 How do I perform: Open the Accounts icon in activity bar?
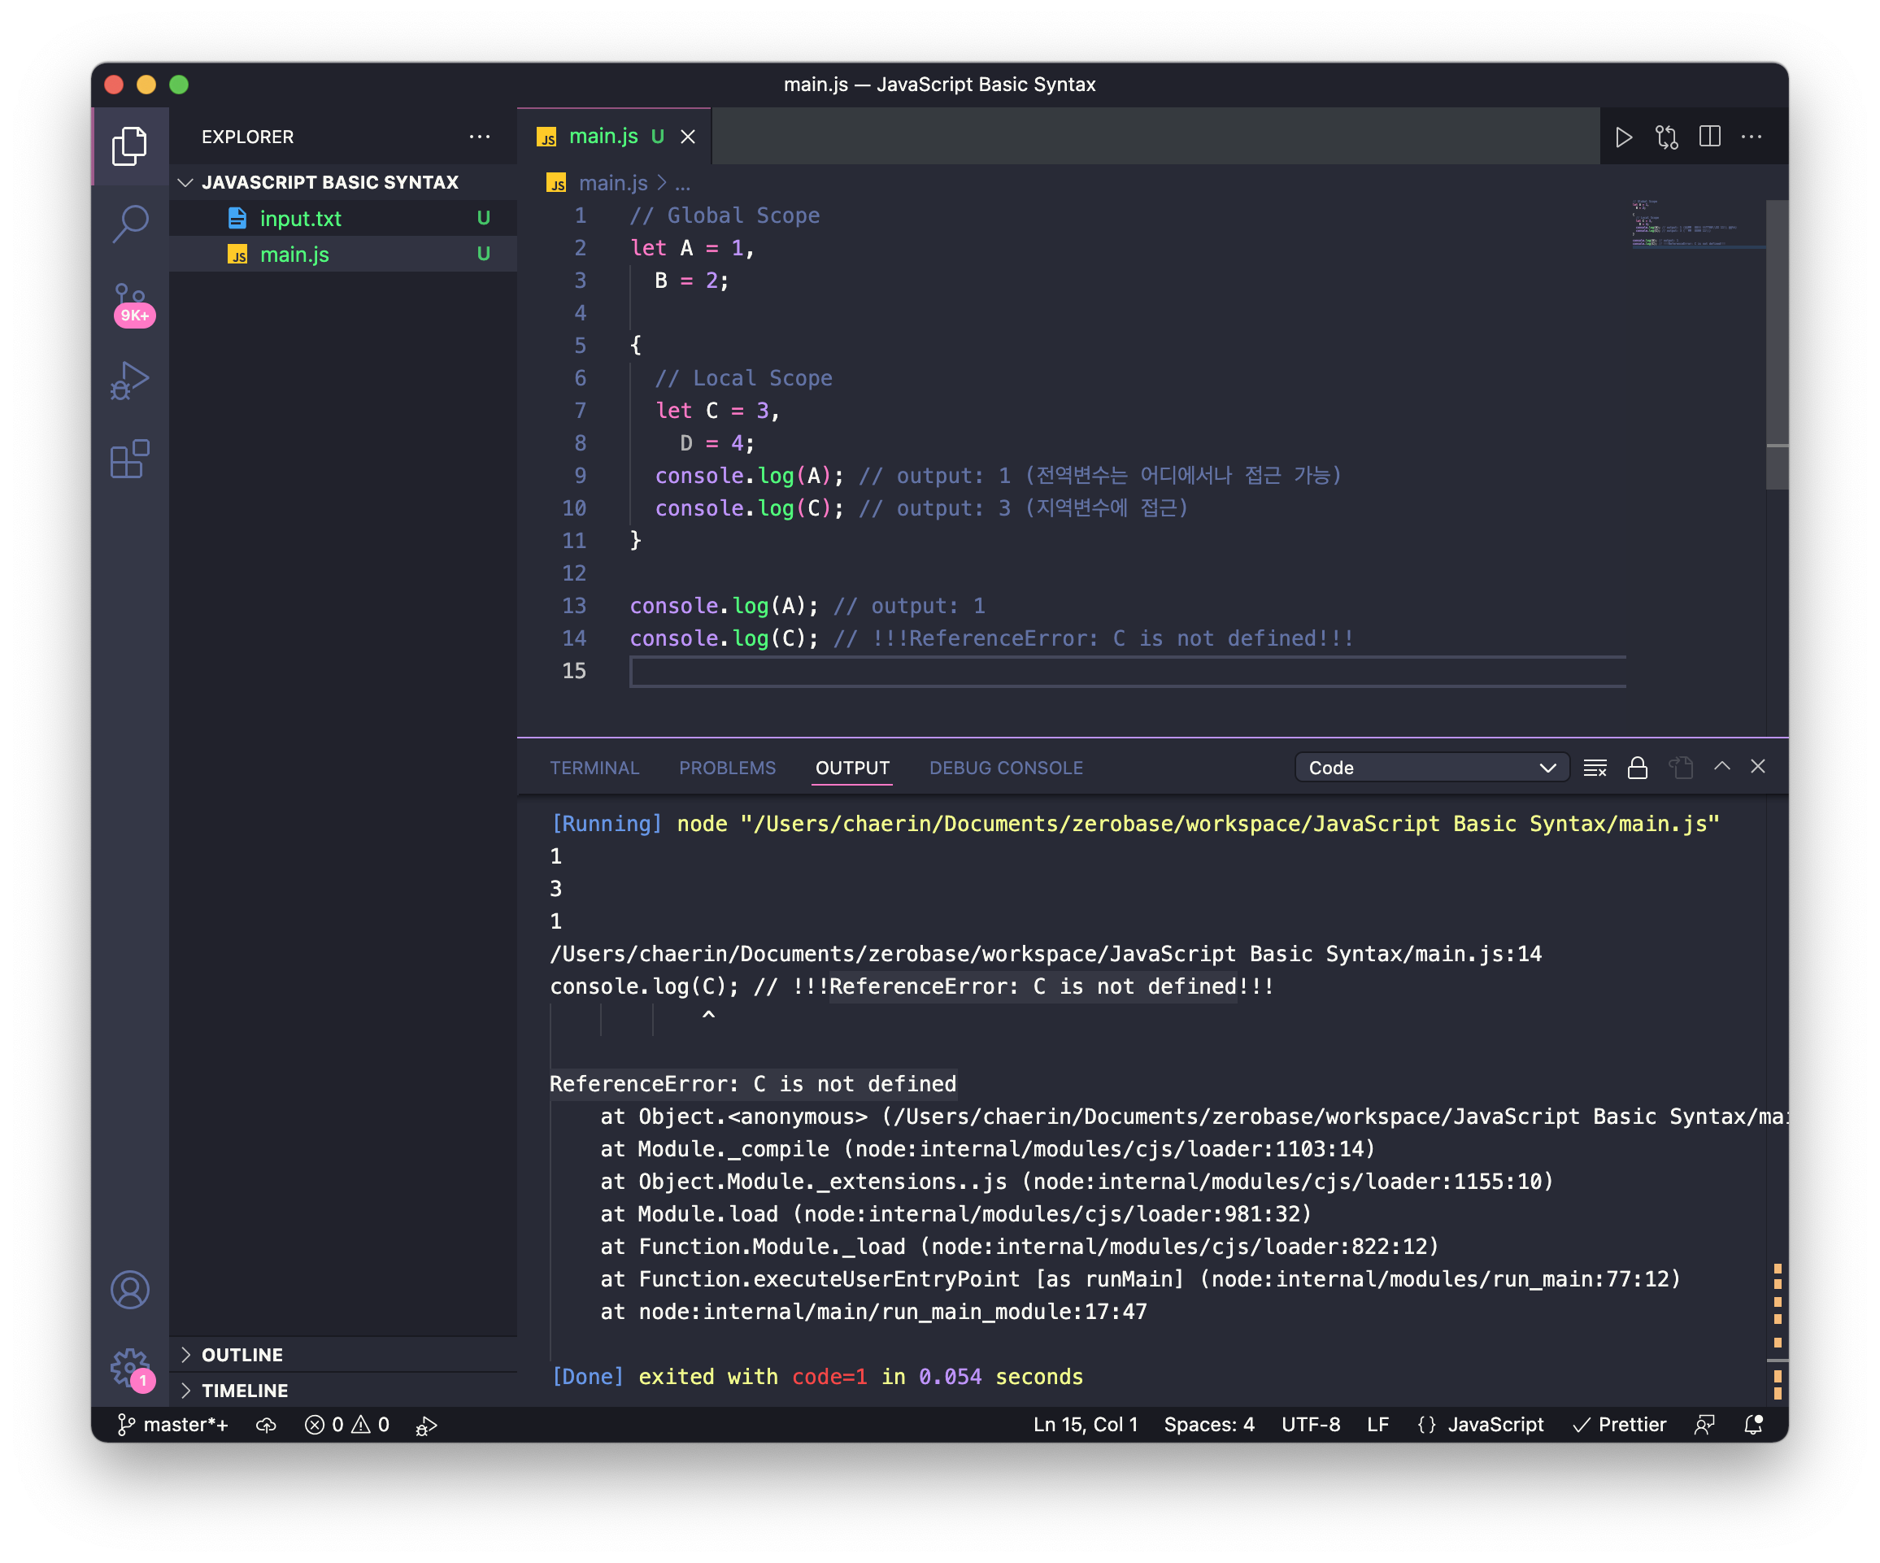pos(131,1289)
